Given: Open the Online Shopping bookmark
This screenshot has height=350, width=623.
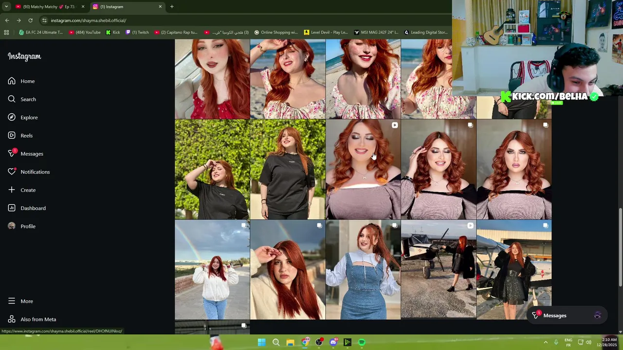Looking at the screenshot, I should pyautogui.click(x=276, y=33).
